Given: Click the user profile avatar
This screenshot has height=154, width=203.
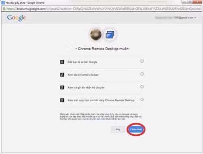Looking at the screenshot, I should [x=96, y=34].
